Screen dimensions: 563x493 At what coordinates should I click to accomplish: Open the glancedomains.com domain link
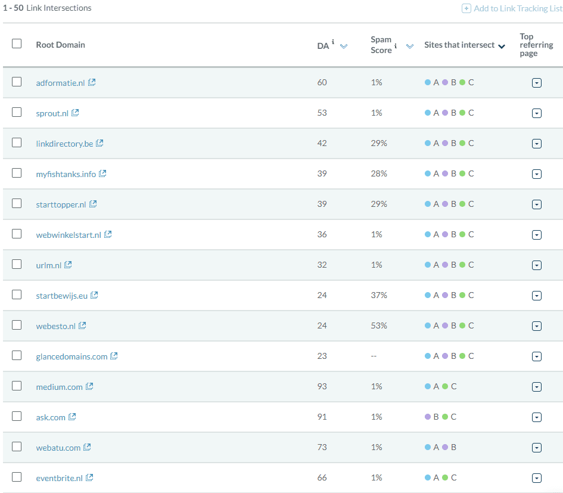[72, 356]
